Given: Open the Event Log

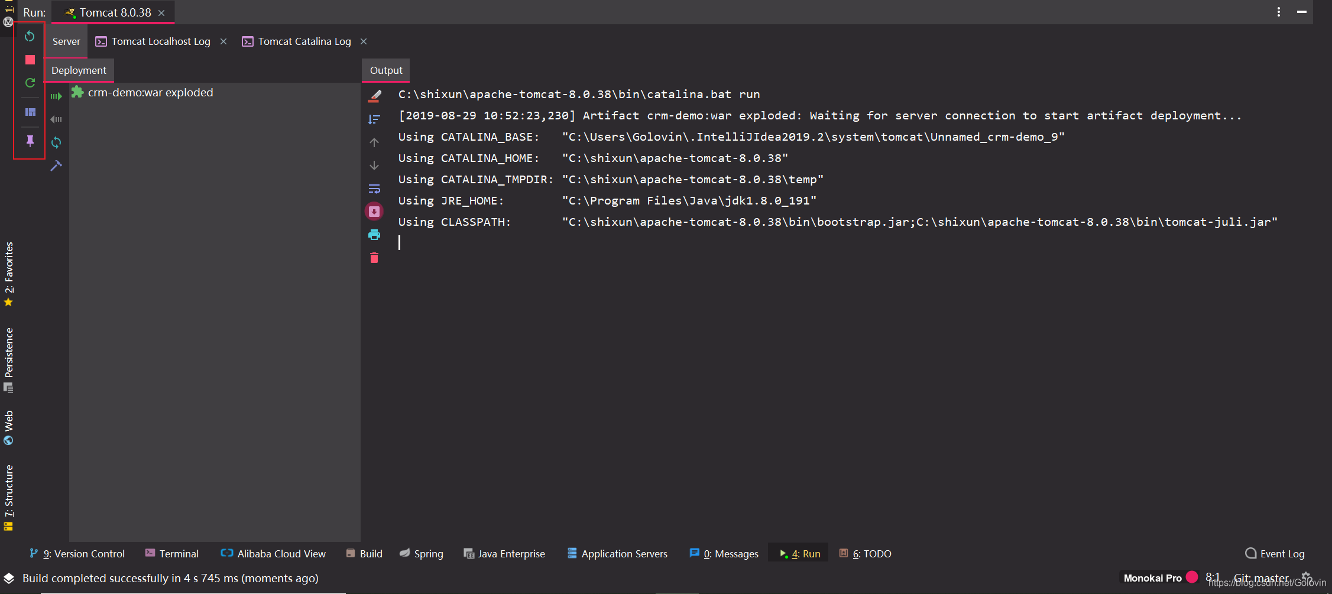Looking at the screenshot, I should coord(1275,554).
